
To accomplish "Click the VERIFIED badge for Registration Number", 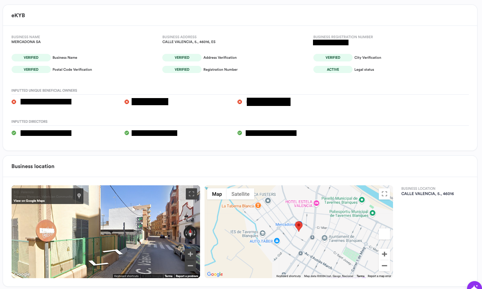I will coord(182,70).
